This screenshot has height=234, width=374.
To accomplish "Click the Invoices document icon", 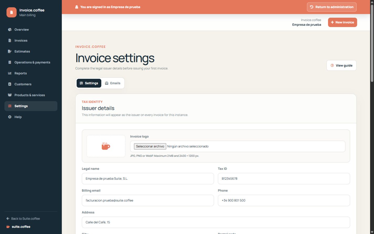I will [10, 40].
